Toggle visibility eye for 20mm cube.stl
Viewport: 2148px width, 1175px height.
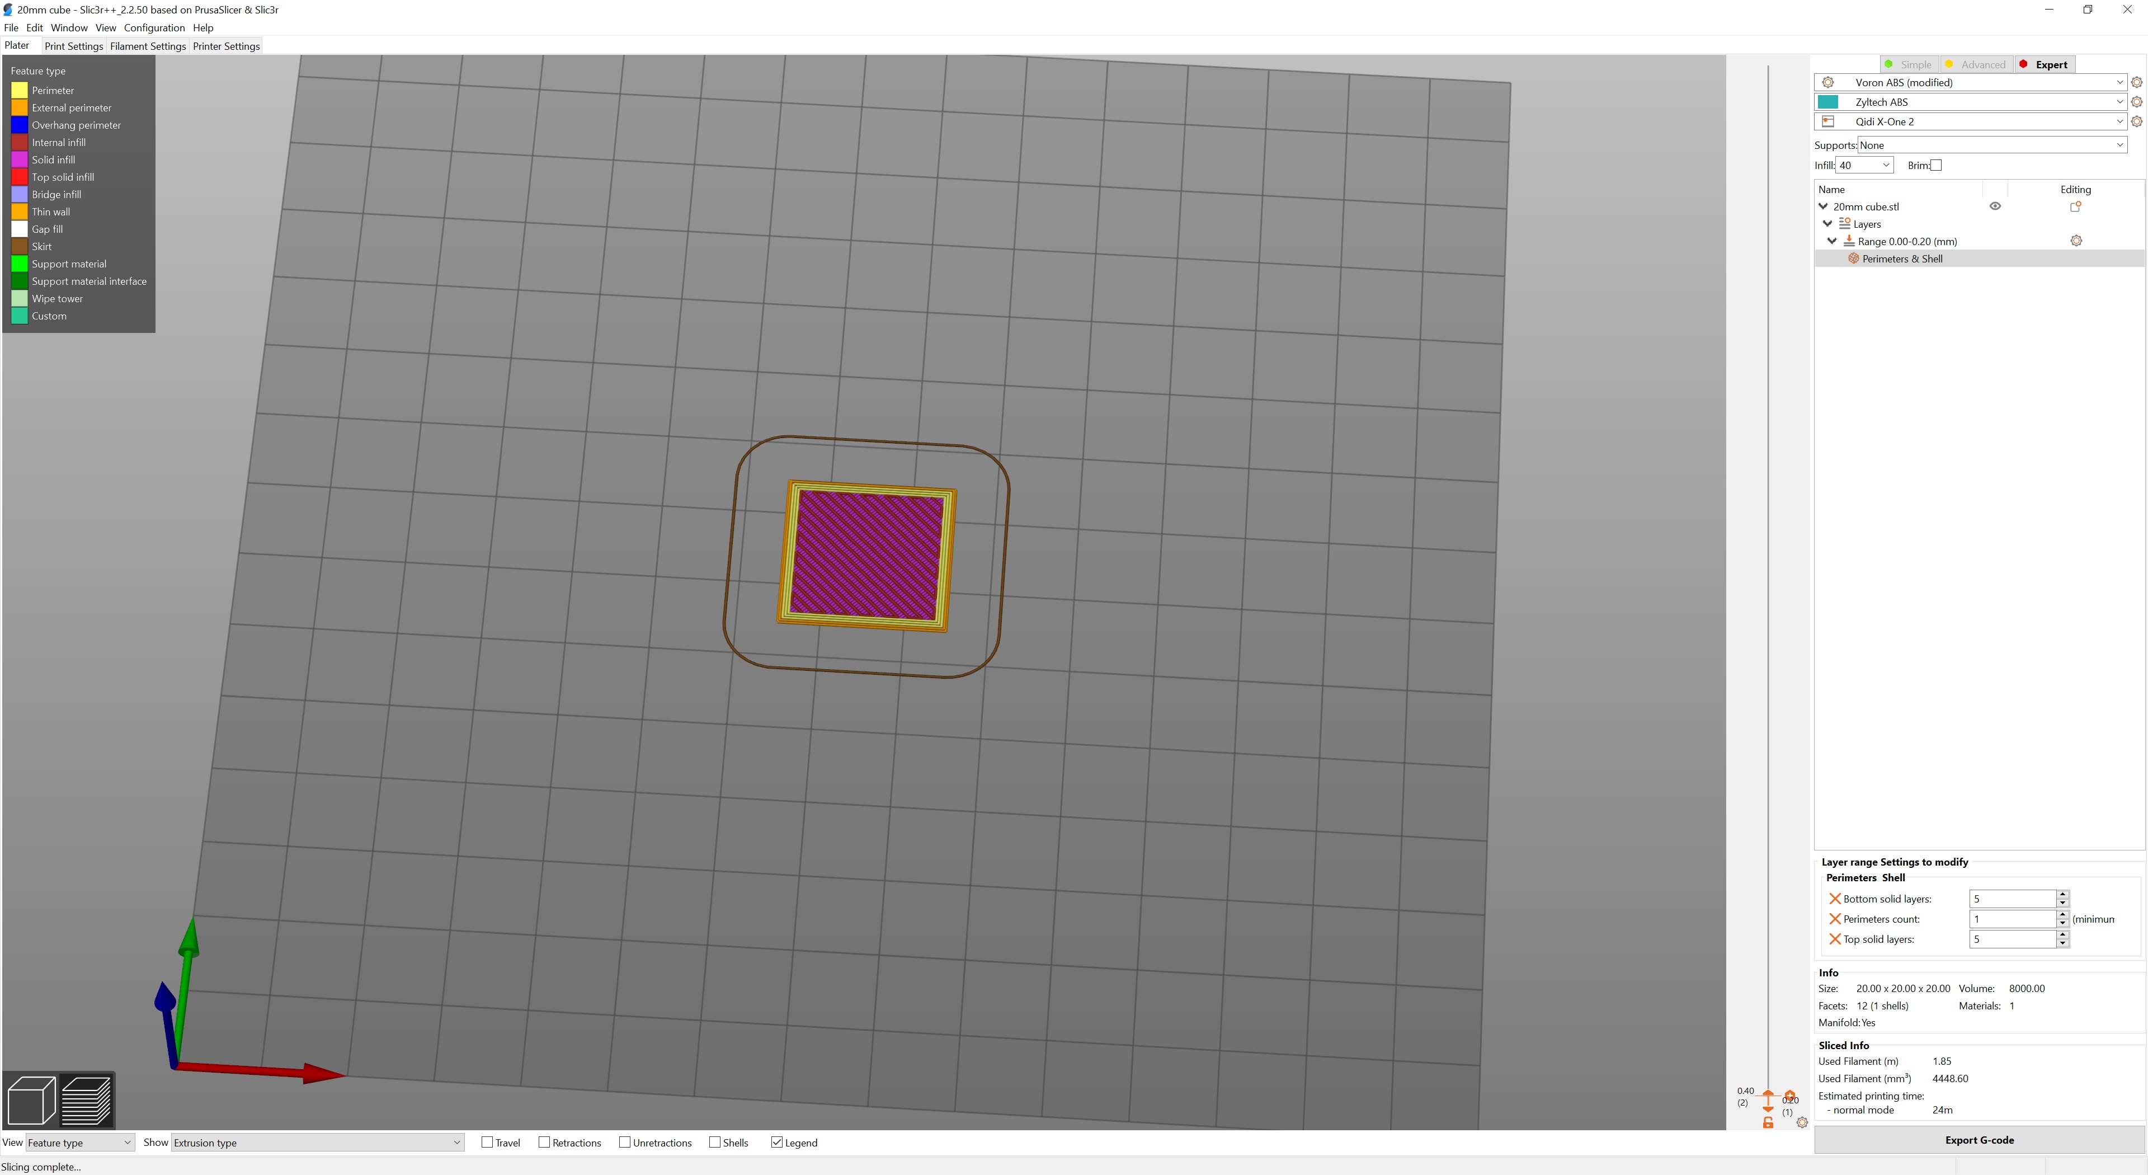[x=1995, y=205]
